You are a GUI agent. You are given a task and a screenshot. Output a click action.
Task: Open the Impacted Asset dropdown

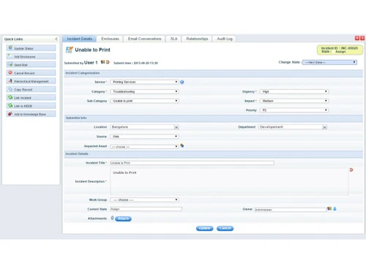click(144, 147)
